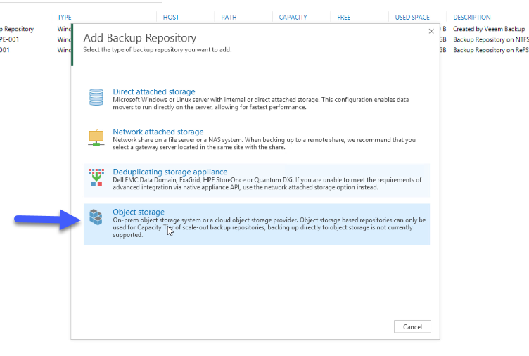
Task: Pick the Object storage repository type
Action: [139, 212]
